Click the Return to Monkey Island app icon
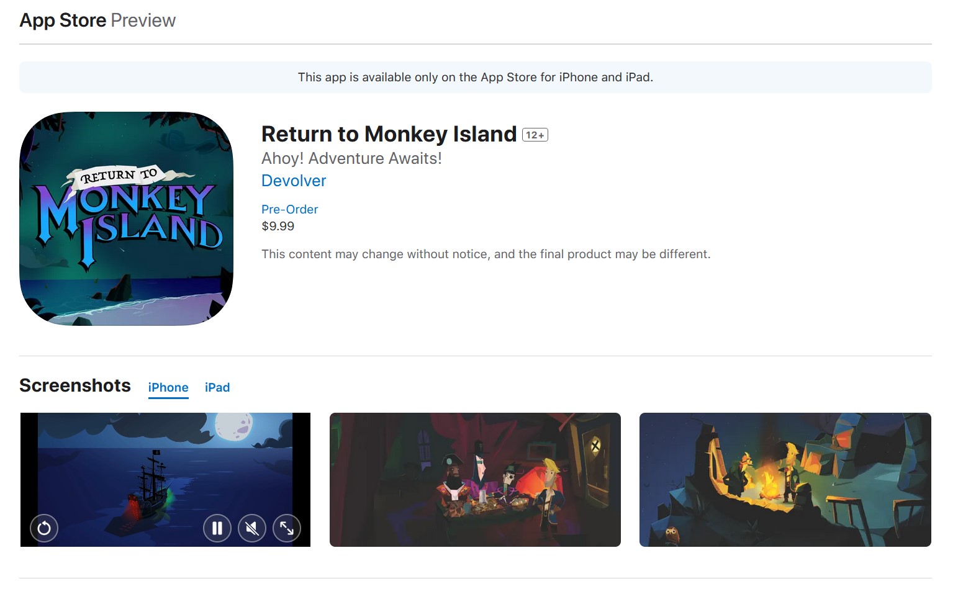 click(127, 218)
